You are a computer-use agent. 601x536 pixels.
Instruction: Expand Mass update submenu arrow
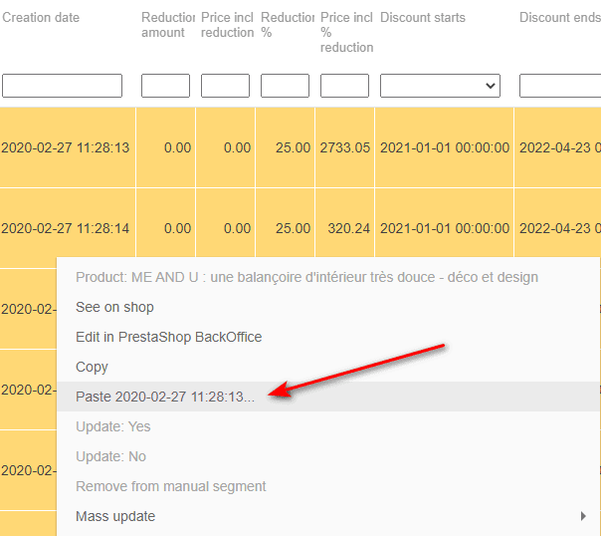pyautogui.click(x=584, y=516)
